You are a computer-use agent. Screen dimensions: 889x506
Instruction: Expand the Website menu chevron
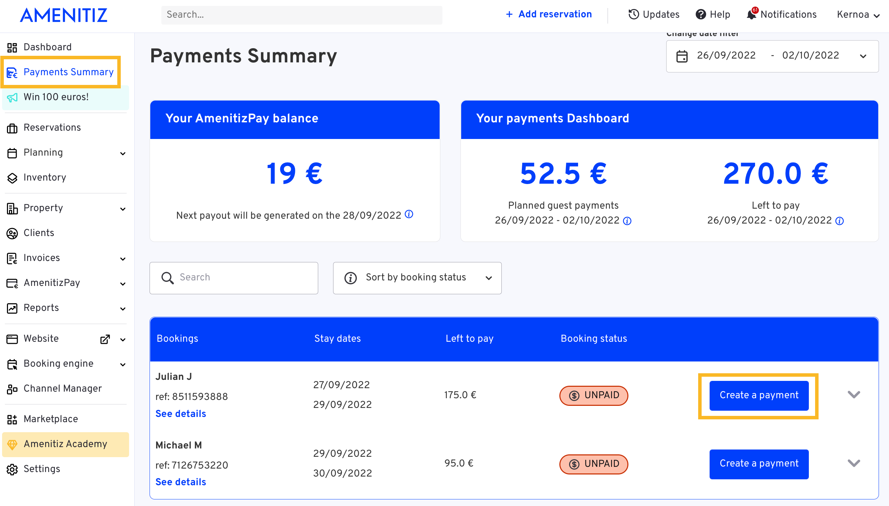(123, 340)
